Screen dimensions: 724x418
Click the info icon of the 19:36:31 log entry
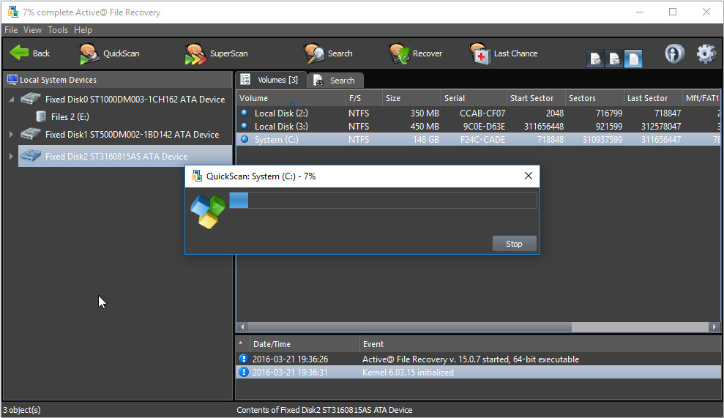243,373
